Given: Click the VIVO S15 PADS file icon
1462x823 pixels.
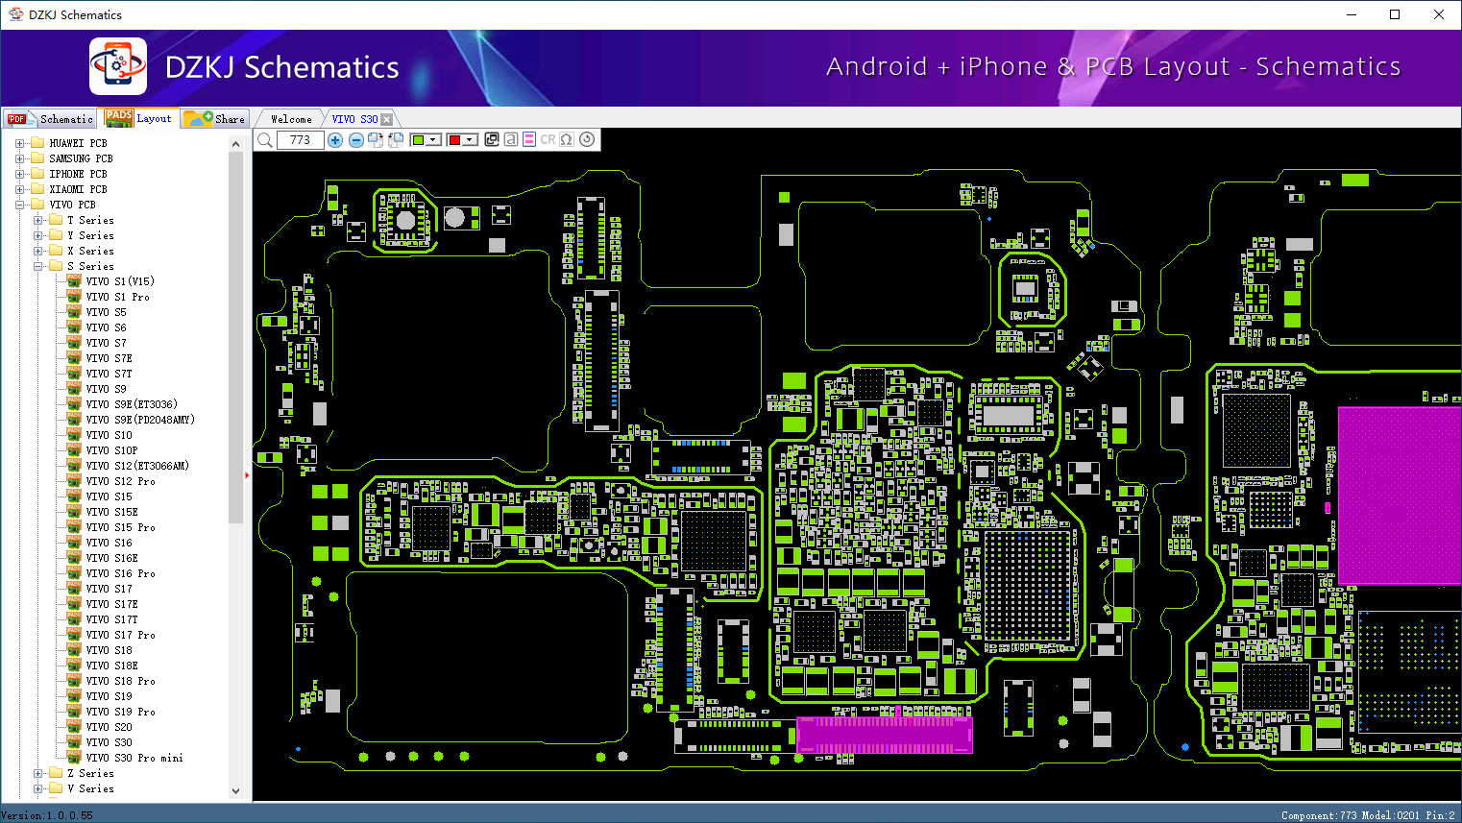Looking at the screenshot, I should click(74, 496).
